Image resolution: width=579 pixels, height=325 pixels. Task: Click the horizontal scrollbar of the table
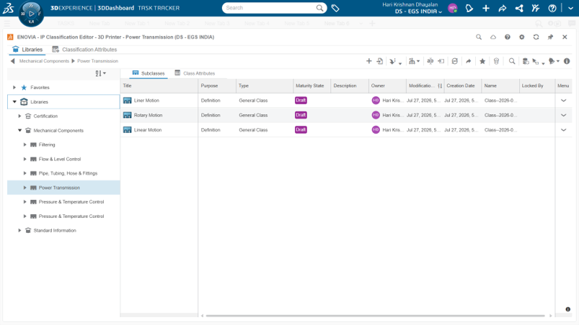coord(375,316)
